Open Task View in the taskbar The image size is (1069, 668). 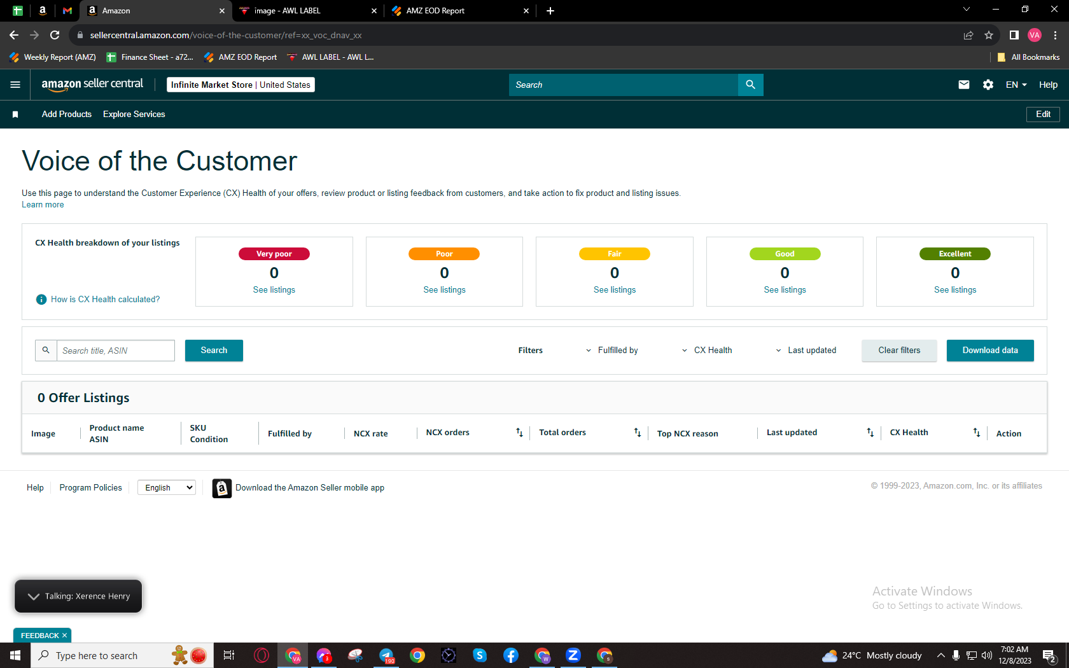click(x=229, y=655)
